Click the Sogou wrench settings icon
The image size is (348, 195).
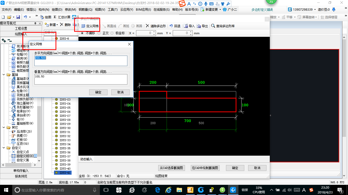228,4
